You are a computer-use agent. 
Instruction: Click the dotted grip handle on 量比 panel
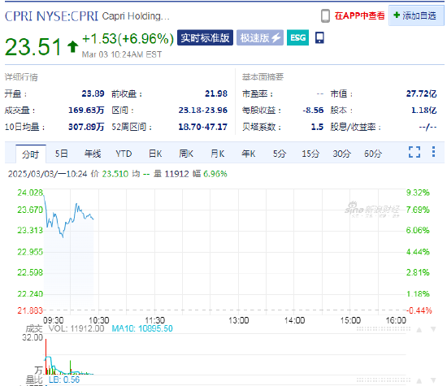point(384,380)
